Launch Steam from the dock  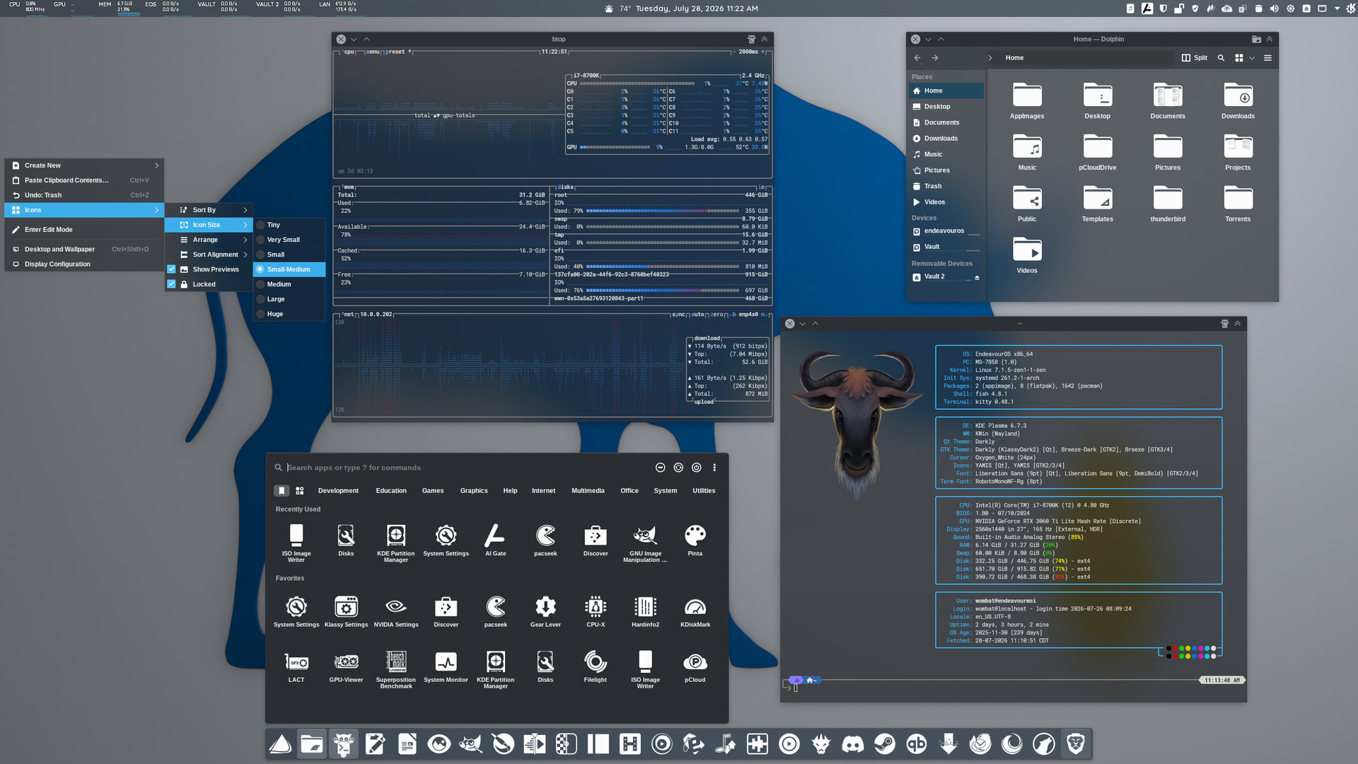point(884,744)
